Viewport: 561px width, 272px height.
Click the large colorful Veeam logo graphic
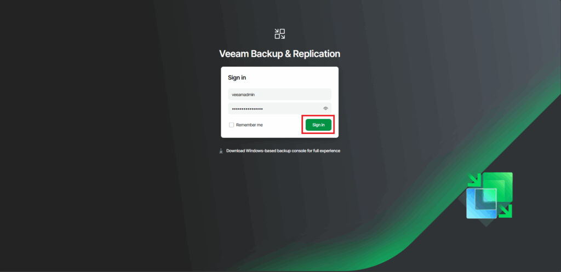pos(489,195)
